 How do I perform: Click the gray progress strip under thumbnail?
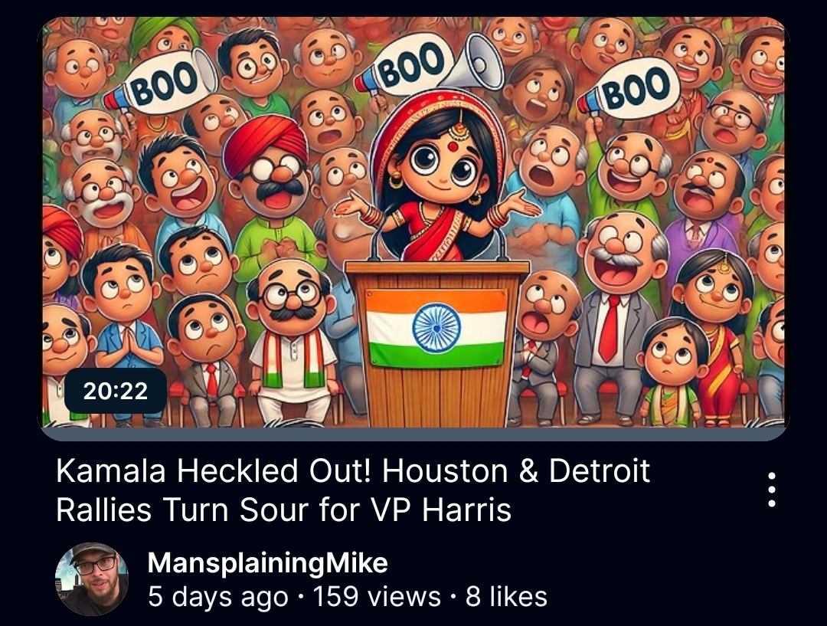pos(413,434)
